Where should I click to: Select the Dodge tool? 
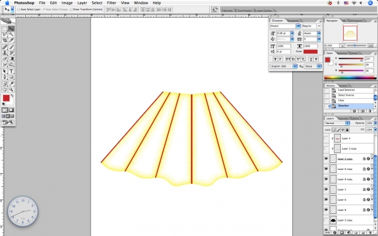[x=11, y=64]
